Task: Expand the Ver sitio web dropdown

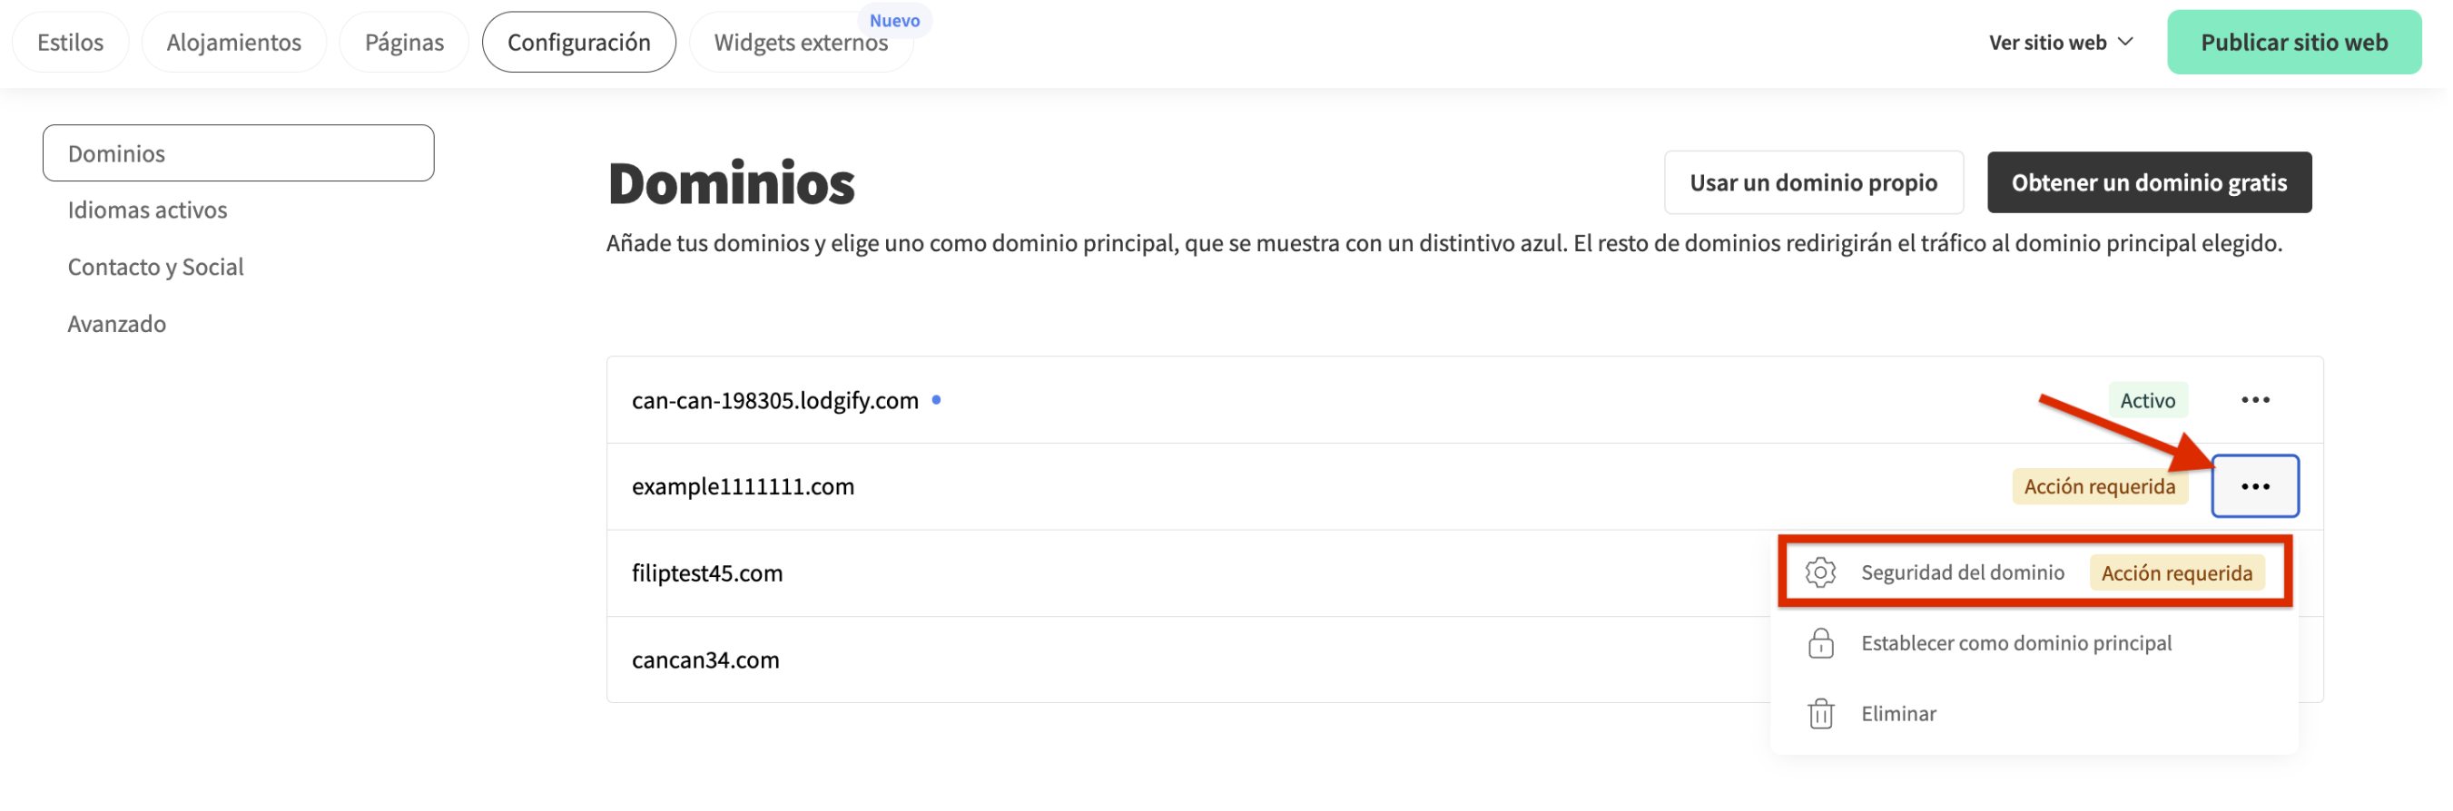Action: pos(2060,42)
